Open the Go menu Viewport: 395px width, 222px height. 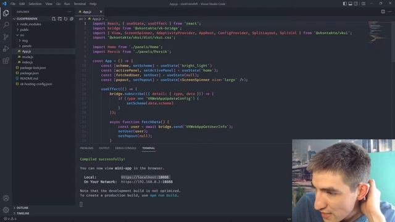click(58, 4)
